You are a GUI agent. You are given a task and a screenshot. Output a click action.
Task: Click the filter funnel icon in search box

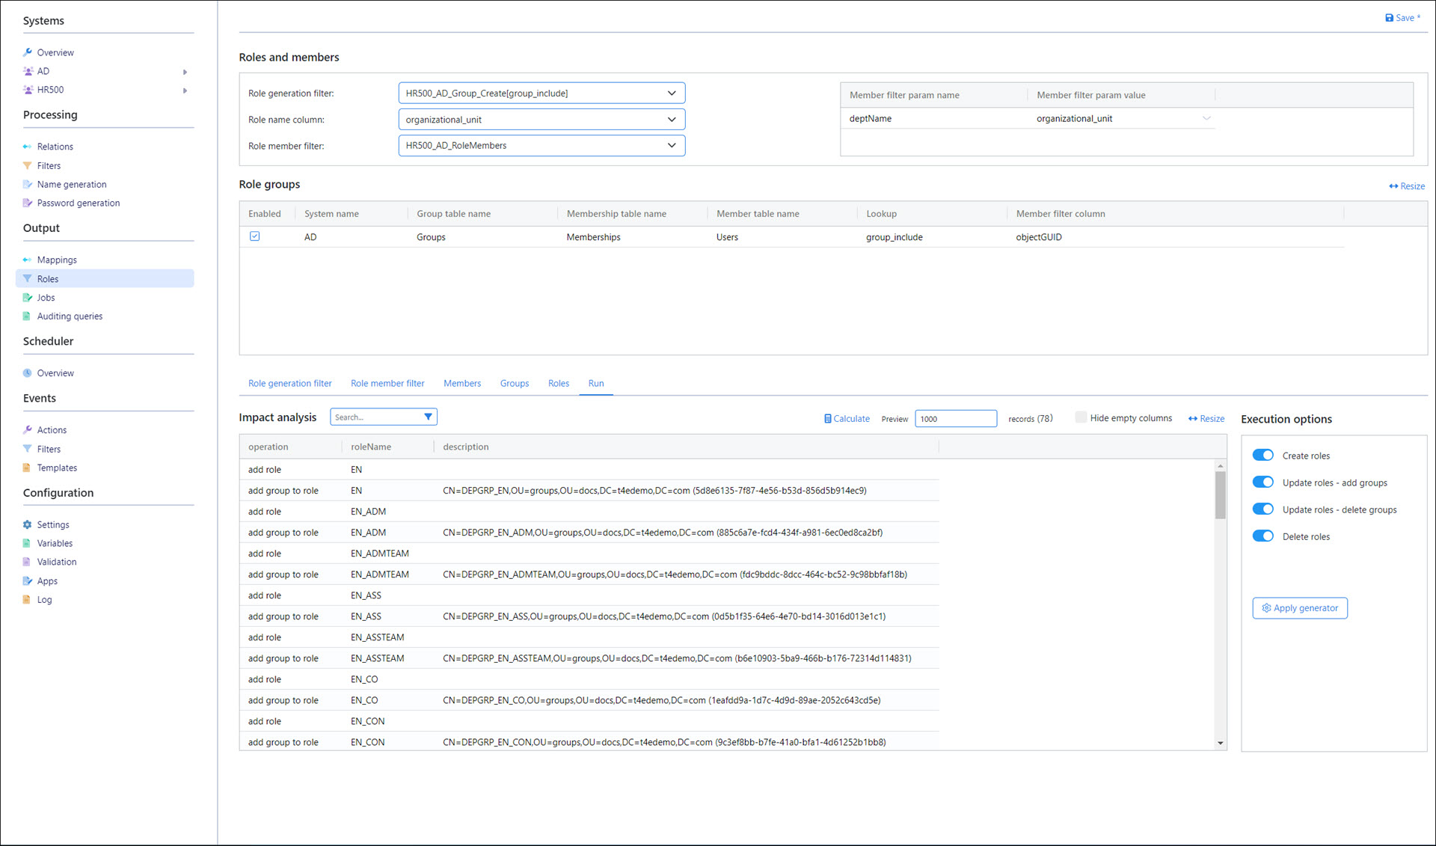coord(428,417)
